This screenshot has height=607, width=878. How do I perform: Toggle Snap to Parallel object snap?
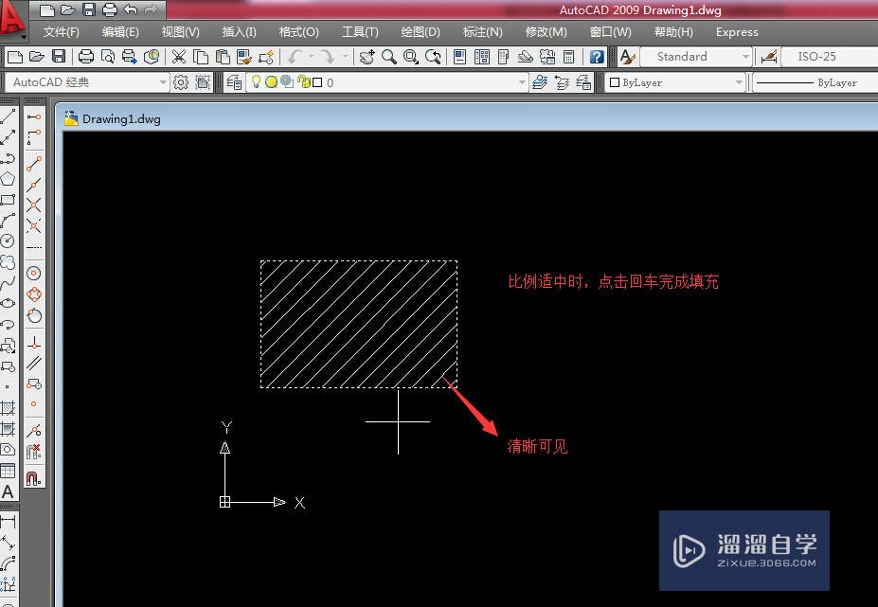point(34,363)
